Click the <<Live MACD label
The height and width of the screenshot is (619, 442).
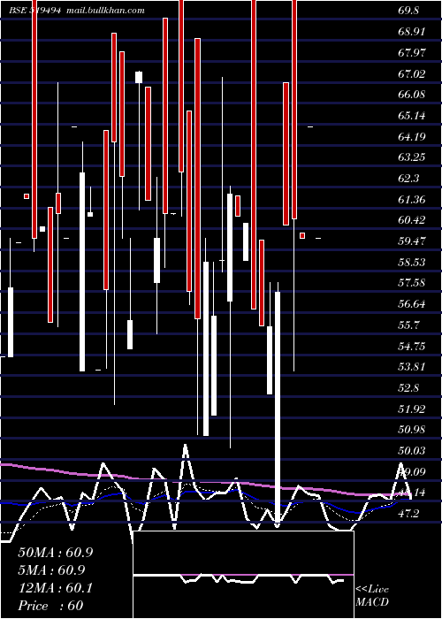tap(372, 595)
